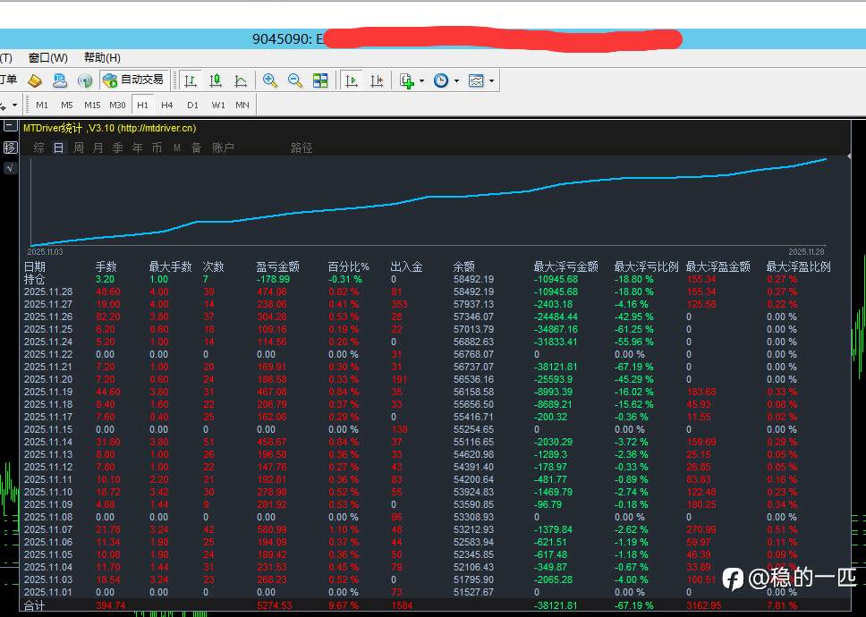Image resolution: width=866 pixels, height=617 pixels.
Task: Click the 合计 total row label
Action: click(34, 605)
